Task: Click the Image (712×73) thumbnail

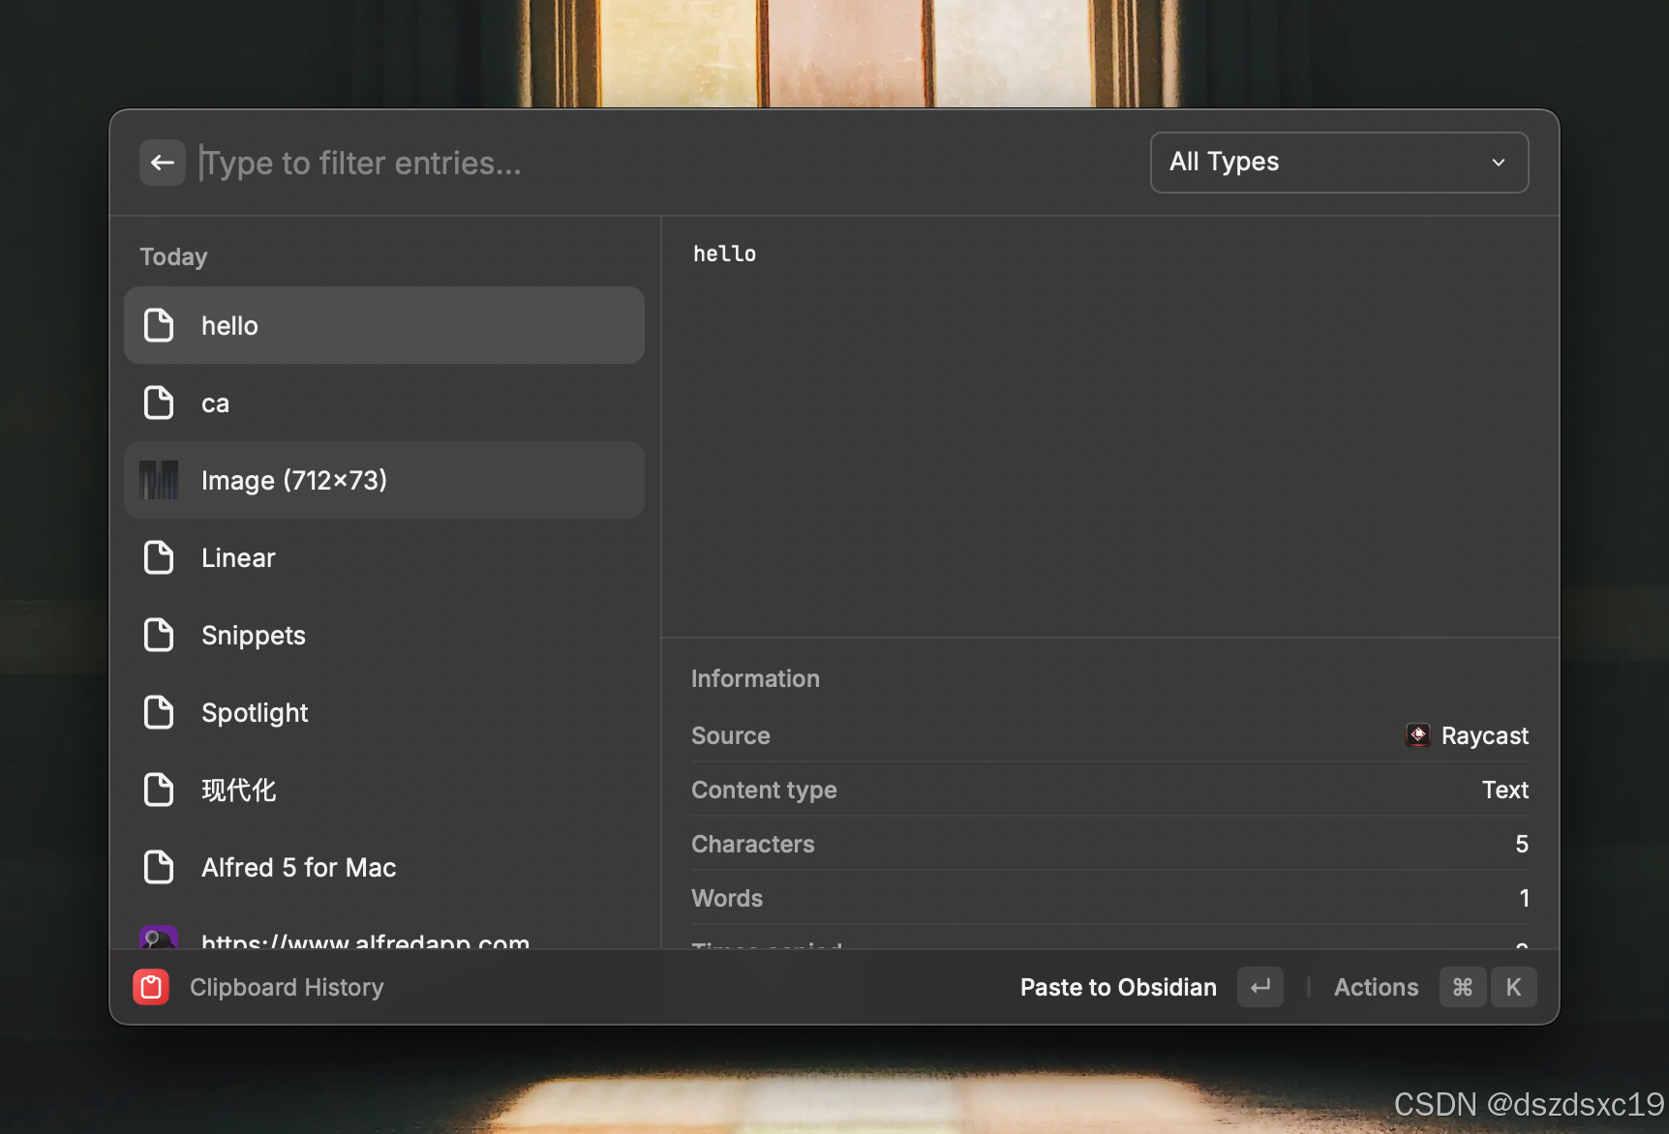Action: point(159,480)
